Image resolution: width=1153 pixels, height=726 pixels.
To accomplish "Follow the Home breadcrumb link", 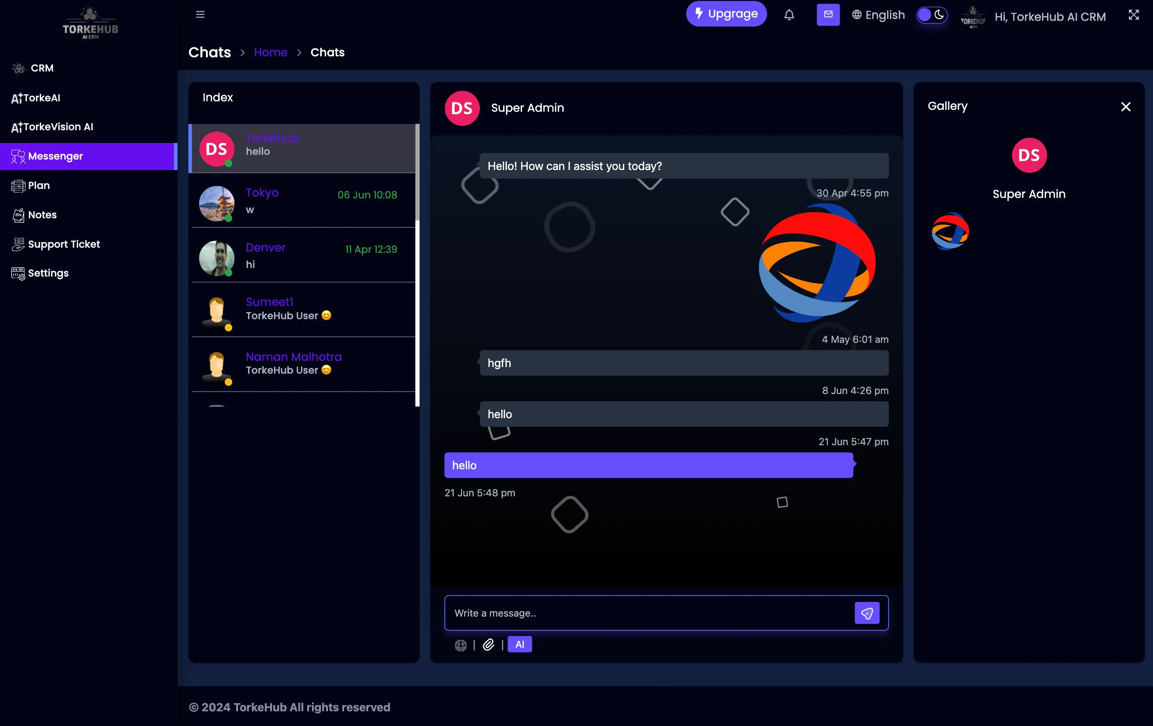I will pyautogui.click(x=271, y=52).
